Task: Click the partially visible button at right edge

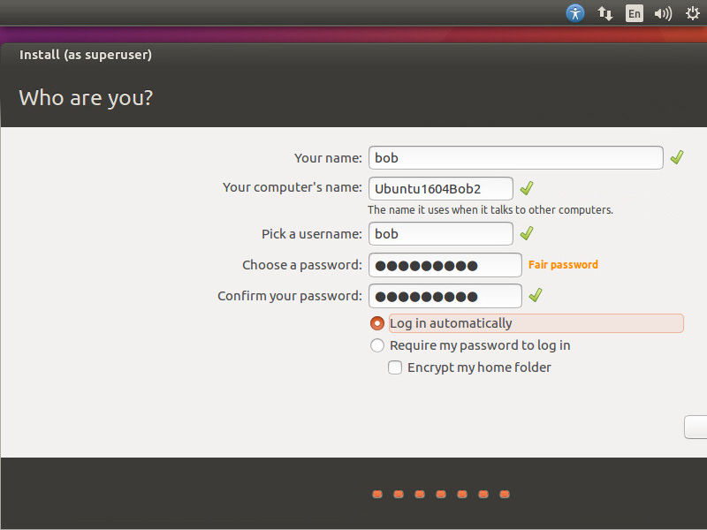Action: click(696, 427)
